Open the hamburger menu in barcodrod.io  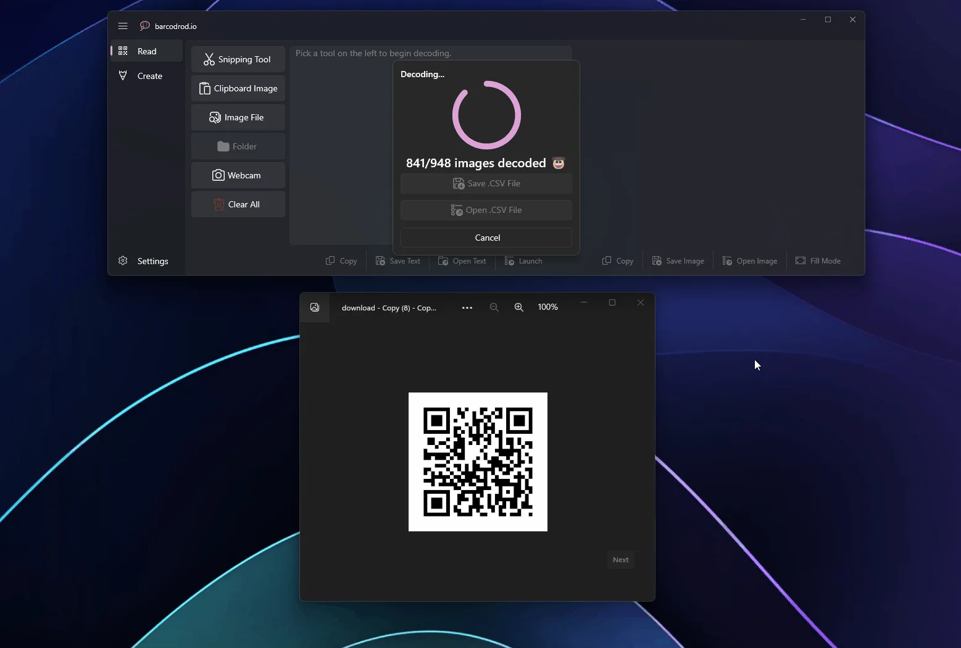coord(123,26)
